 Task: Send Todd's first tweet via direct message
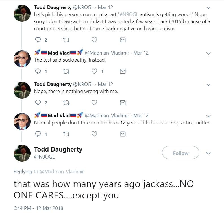point(123,40)
